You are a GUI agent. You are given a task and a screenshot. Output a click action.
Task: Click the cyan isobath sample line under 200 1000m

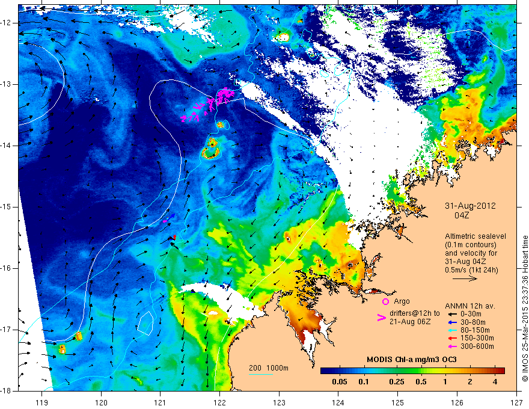coord(261,374)
